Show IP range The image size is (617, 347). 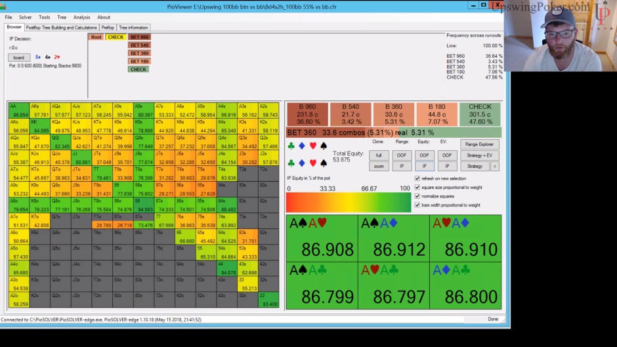click(x=401, y=167)
